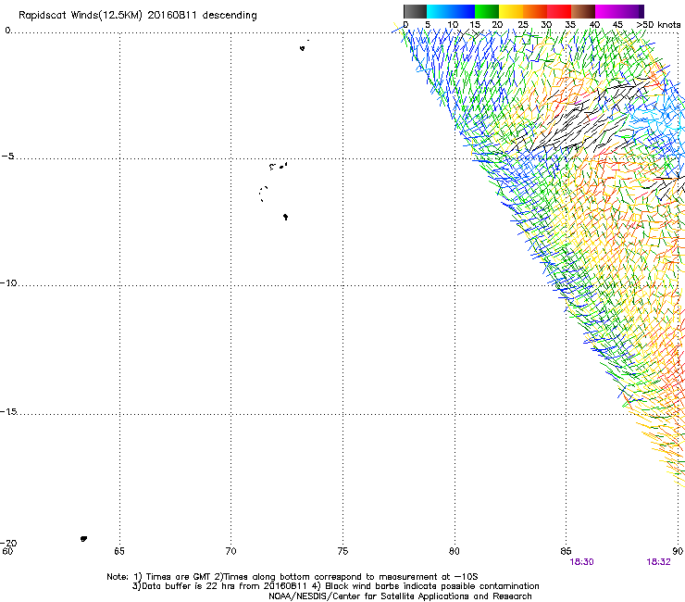The image size is (685, 602).
Task: Click the longitude axis label '75'
Action: coord(342,551)
